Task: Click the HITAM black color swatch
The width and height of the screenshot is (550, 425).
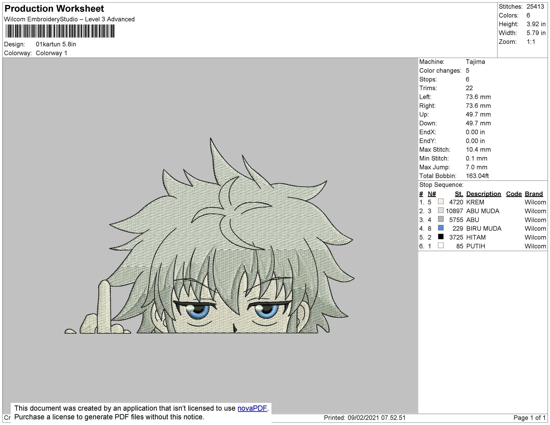Action: click(441, 237)
